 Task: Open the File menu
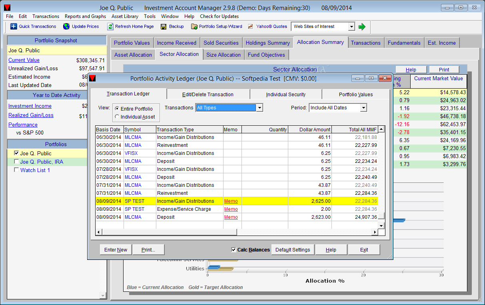tap(10, 16)
